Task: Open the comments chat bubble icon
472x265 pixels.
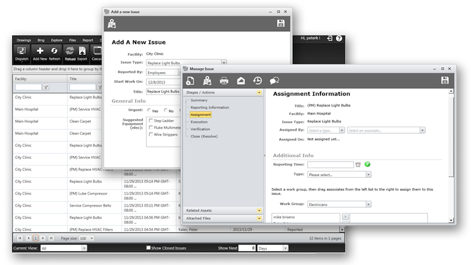Action: [274, 81]
